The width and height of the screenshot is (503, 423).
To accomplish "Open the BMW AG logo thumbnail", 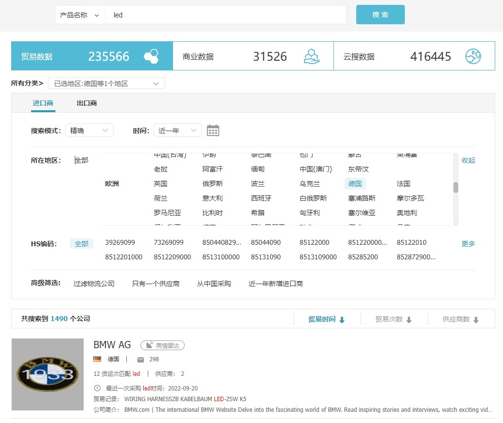I will point(48,374).
